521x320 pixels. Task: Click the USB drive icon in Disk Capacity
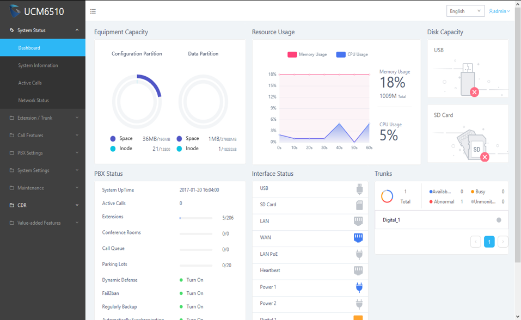(468, 79)
